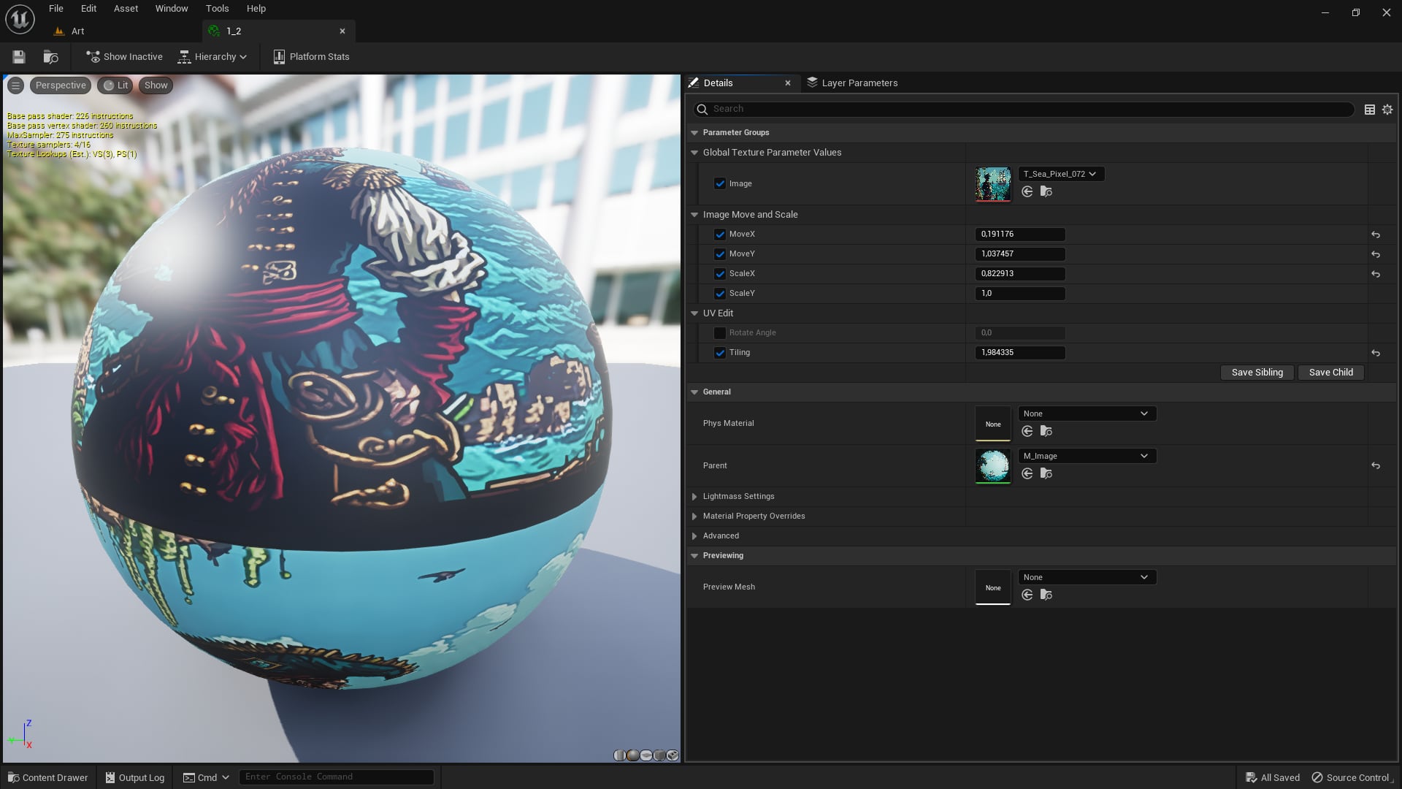Open the viewport options hamburger menu
The width and height of the screenshot is (1402, 789).
[15, 85]
